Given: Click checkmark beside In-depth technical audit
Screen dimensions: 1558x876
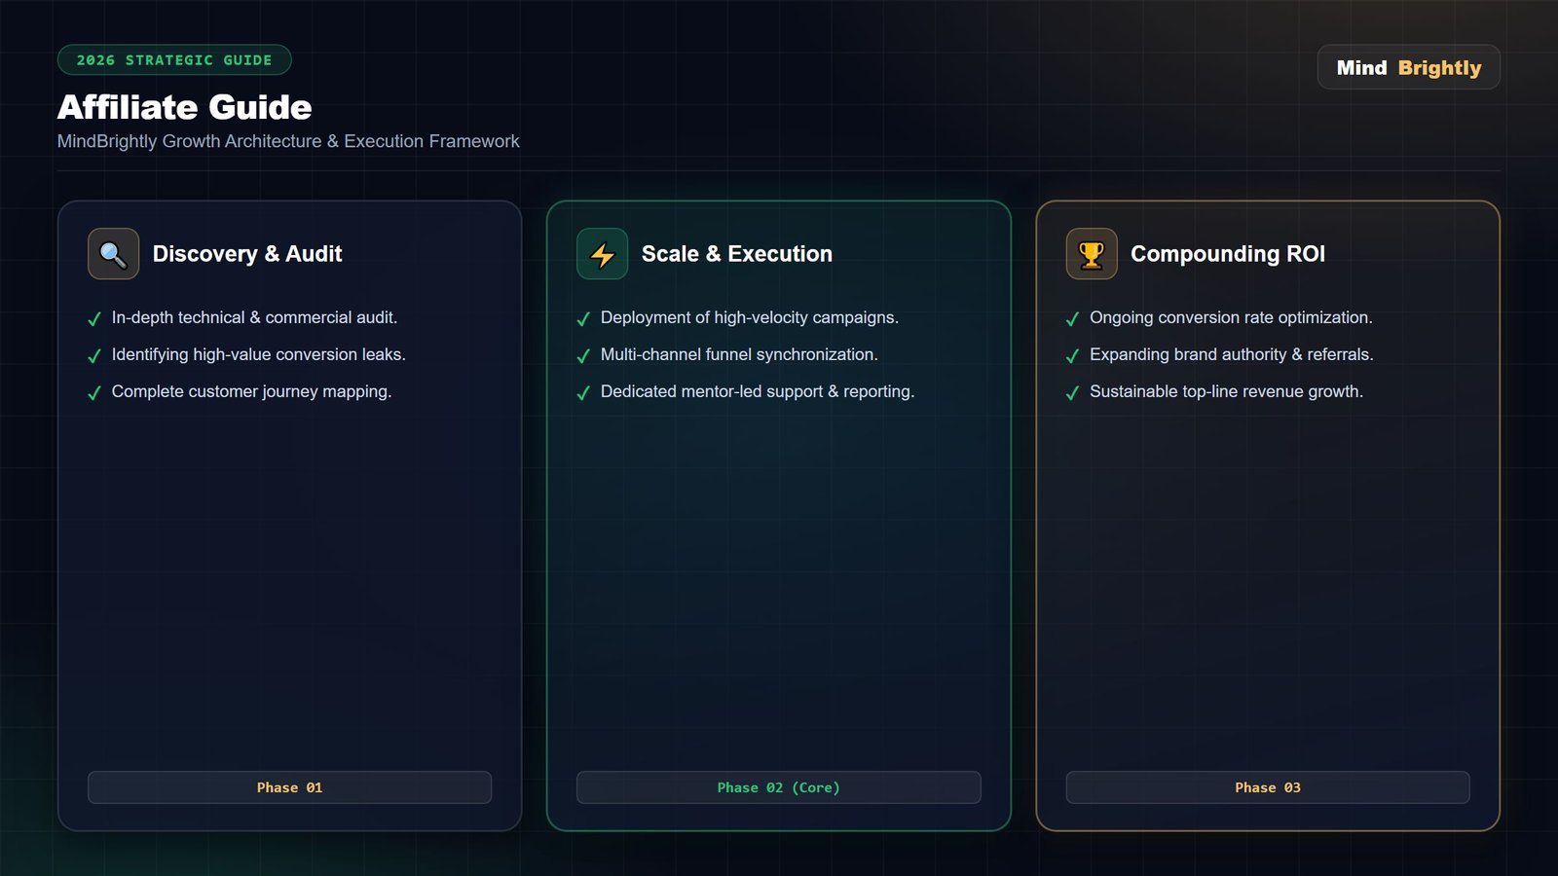Looking at the screenshot, I should pyautogui.click(x=94, y=319).
